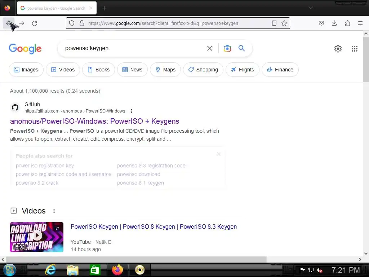Click the muted volume tray icon
This screenshot has width=369, height=277.
[319, 270]
